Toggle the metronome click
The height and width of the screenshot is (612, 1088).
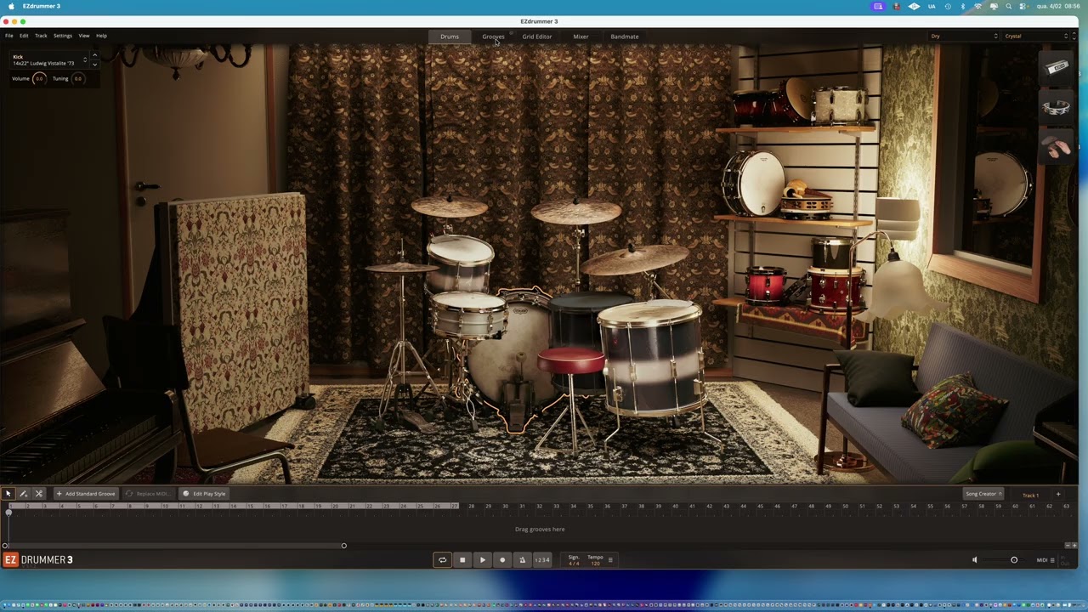tap(522, 559)
